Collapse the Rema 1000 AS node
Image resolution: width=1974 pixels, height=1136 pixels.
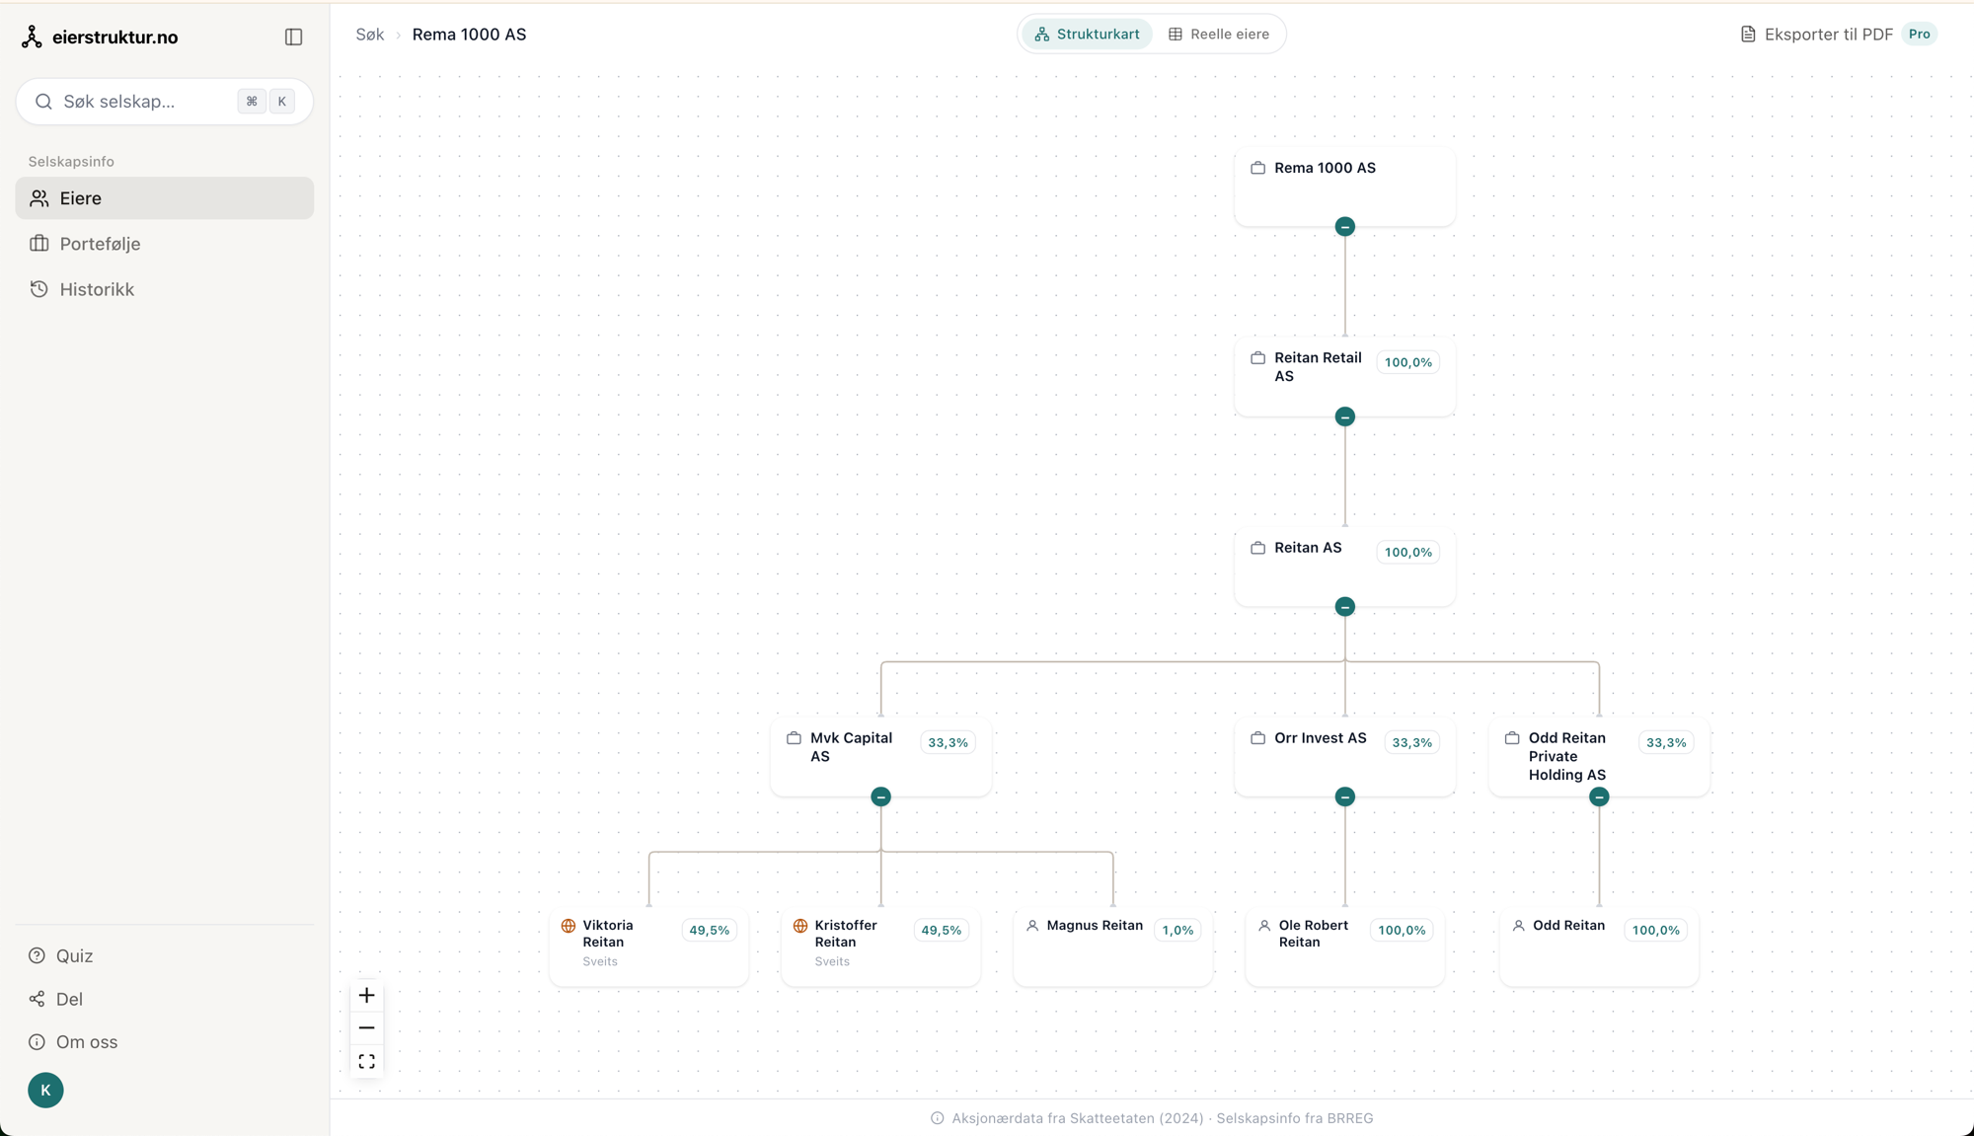tap(1344, 227)
